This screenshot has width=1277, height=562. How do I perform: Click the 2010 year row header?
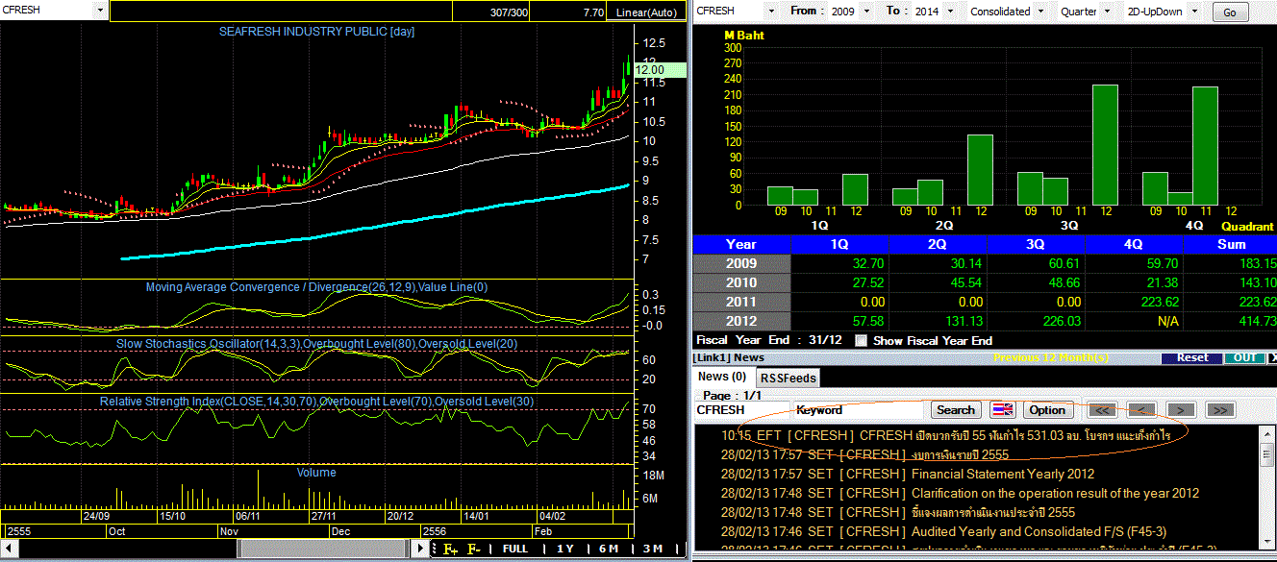741,282
